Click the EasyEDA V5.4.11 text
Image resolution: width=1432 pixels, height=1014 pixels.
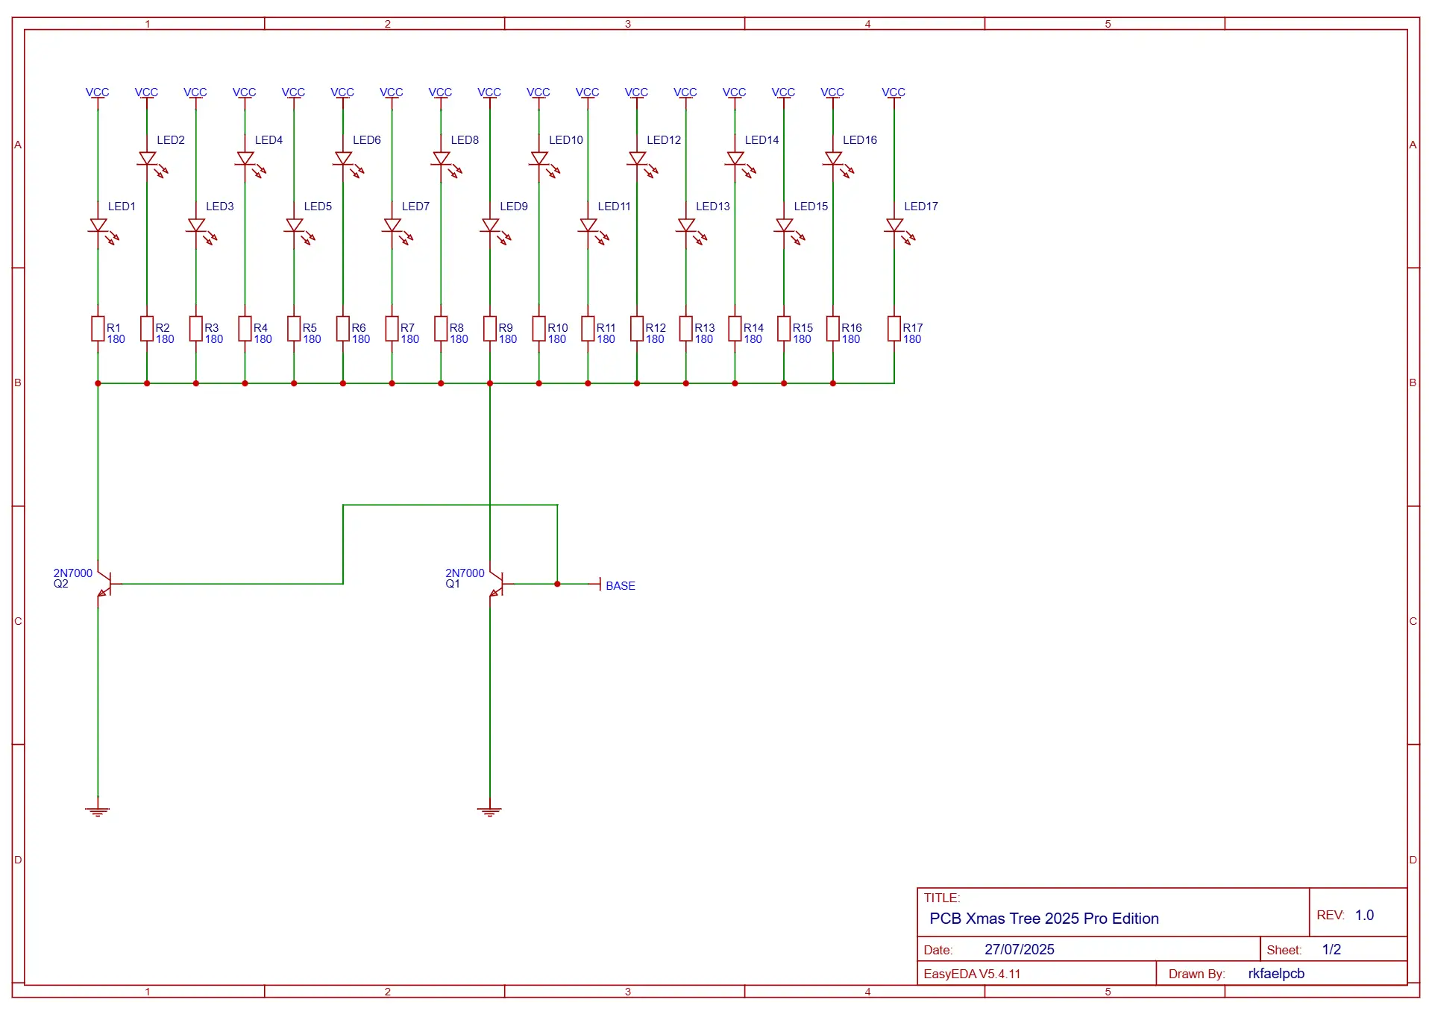[972, 974]
